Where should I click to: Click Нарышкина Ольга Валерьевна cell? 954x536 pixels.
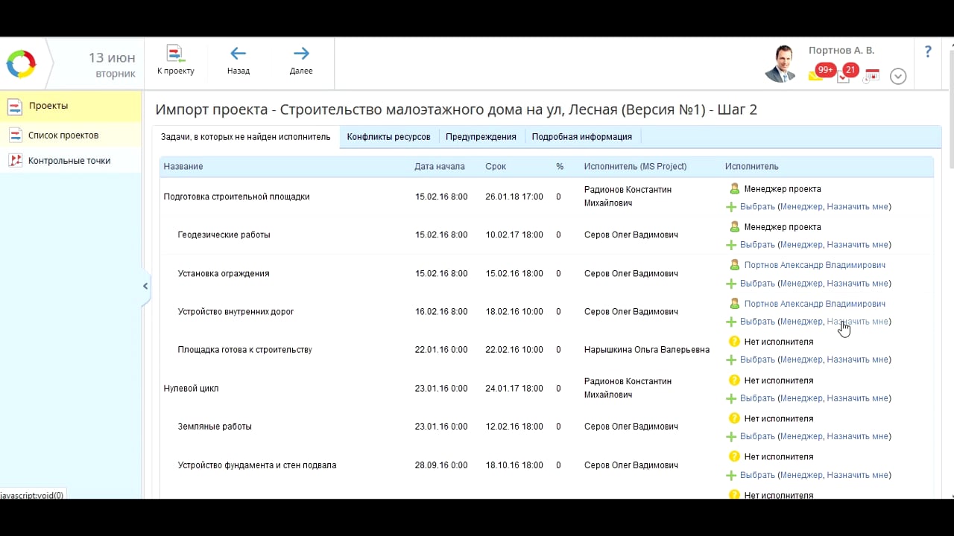[647, 350]
